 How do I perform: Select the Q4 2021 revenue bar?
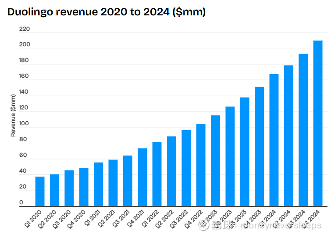pyautogui.click(x=142, y=177)
